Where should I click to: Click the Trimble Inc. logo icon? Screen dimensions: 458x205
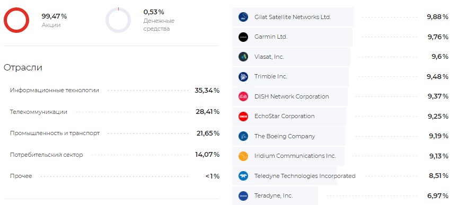coord(243,76)
